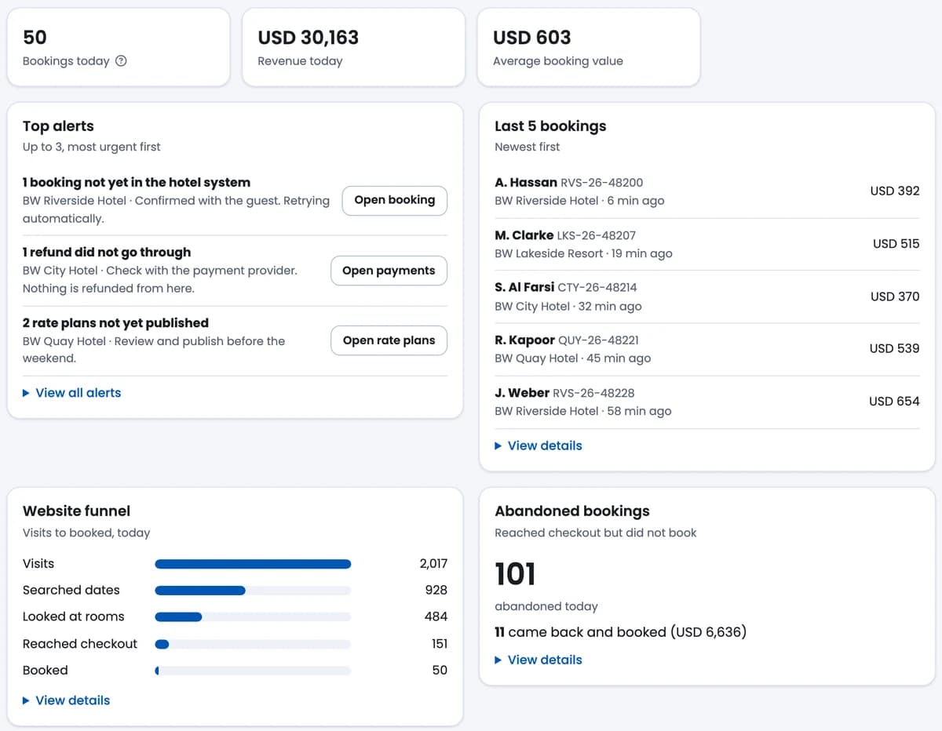This screenshot has height=731, width=942.
Task: Select the Visits funnel bar
Action: pyautogui.click(x=253, y=564)
